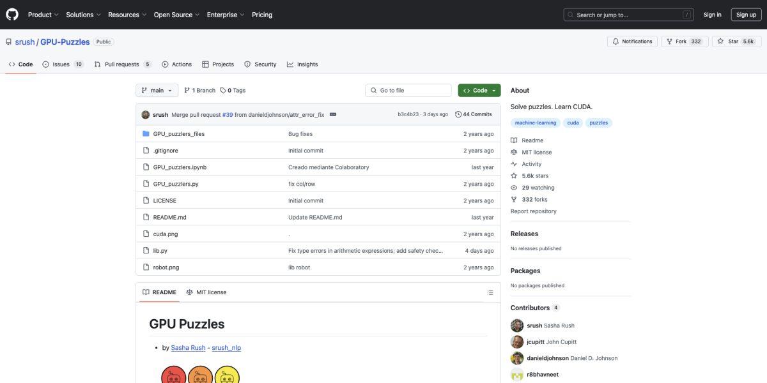Click Sasha Rush contributor avatar
767x383 pixels.
[517, 326]
